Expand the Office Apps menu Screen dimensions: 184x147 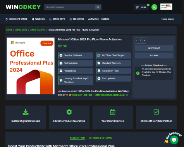coord(58,19)
